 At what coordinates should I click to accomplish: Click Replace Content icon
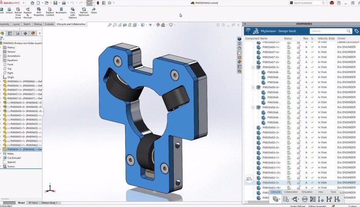coord(50,9)
